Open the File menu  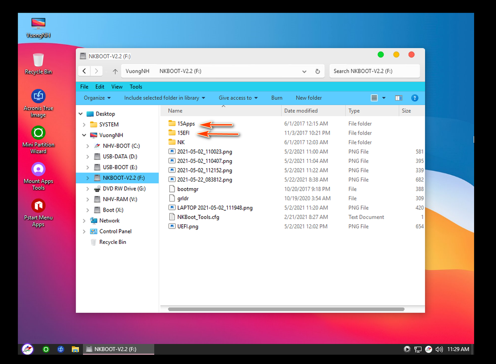[84, 86]
